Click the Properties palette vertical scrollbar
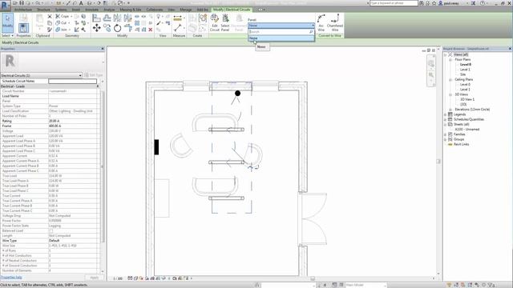 [x=102, y=166]
